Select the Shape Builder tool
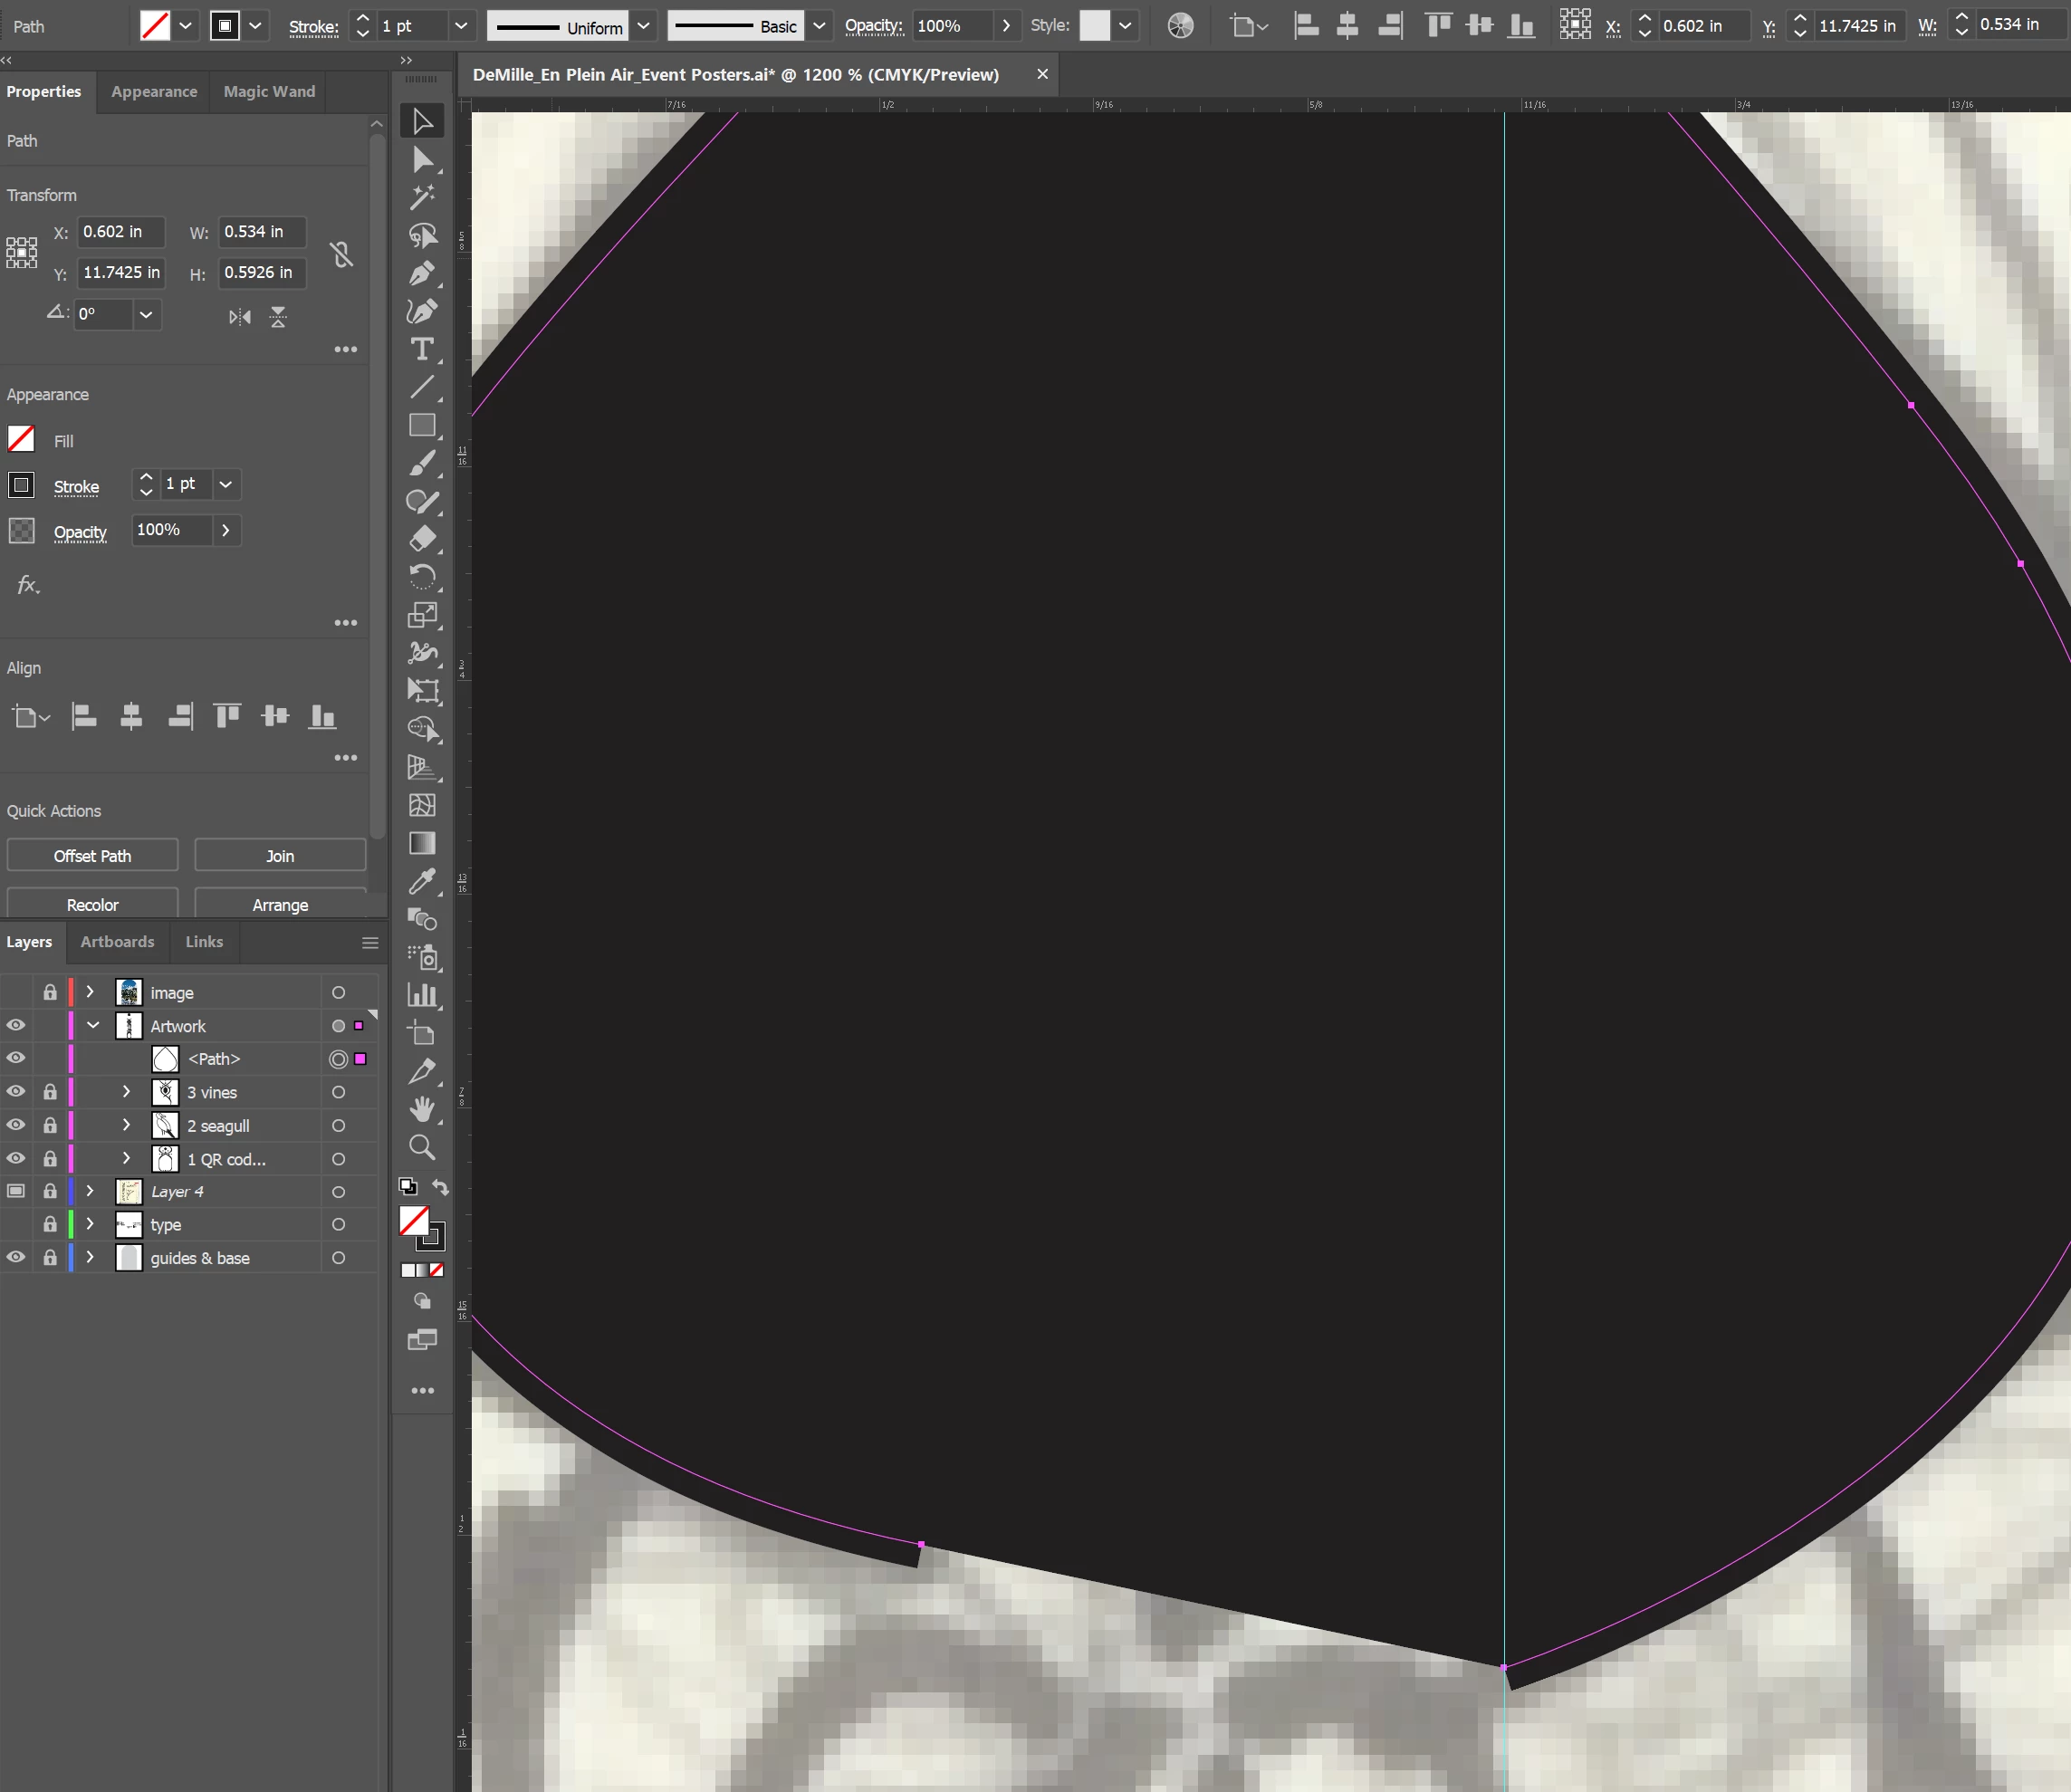 click(422, 729)
